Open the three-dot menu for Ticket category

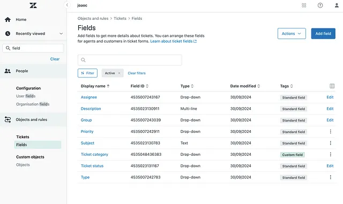coord(330,154)
